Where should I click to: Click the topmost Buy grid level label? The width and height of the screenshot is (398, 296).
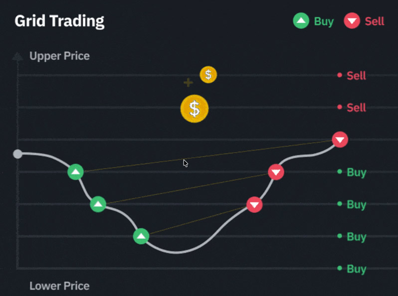[x=356, y=172]
